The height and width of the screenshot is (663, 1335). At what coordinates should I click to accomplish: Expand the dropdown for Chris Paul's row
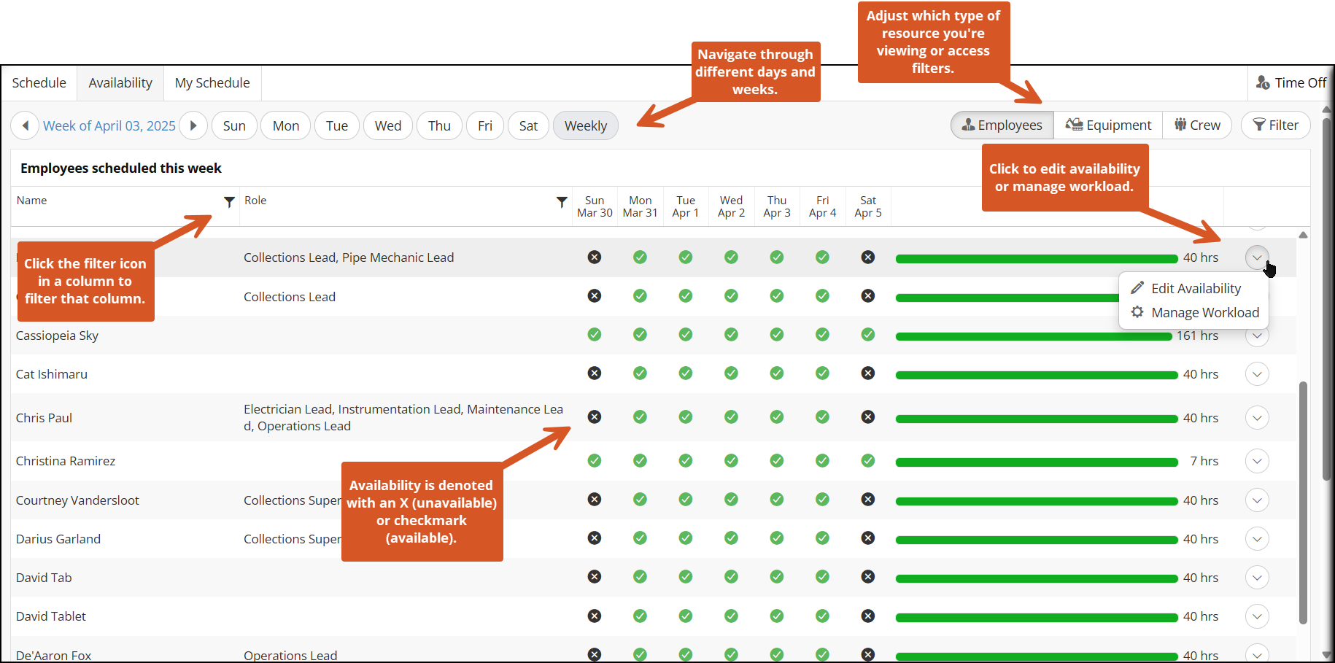click(x=1256, y=418)
